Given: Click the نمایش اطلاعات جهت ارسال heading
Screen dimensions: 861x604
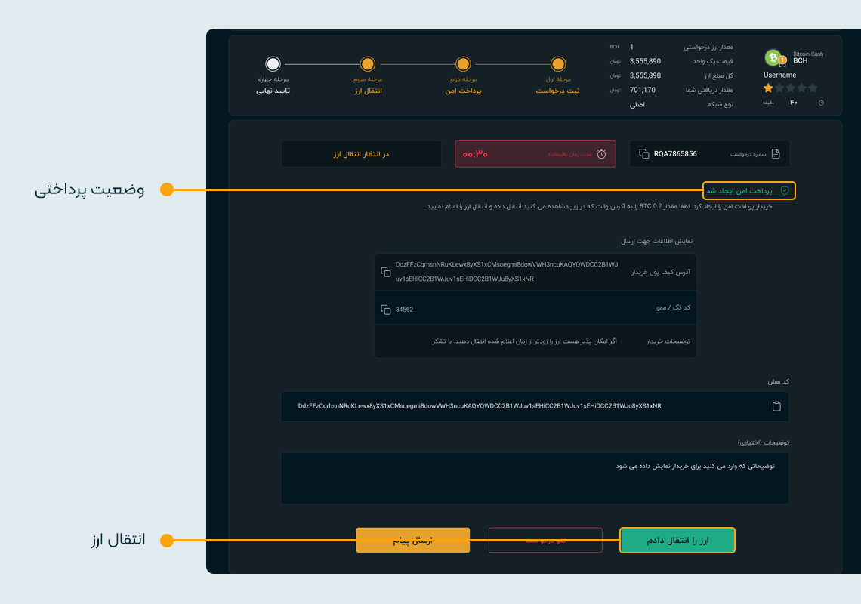Looking at the screenshot, I should tap(657, 241).
